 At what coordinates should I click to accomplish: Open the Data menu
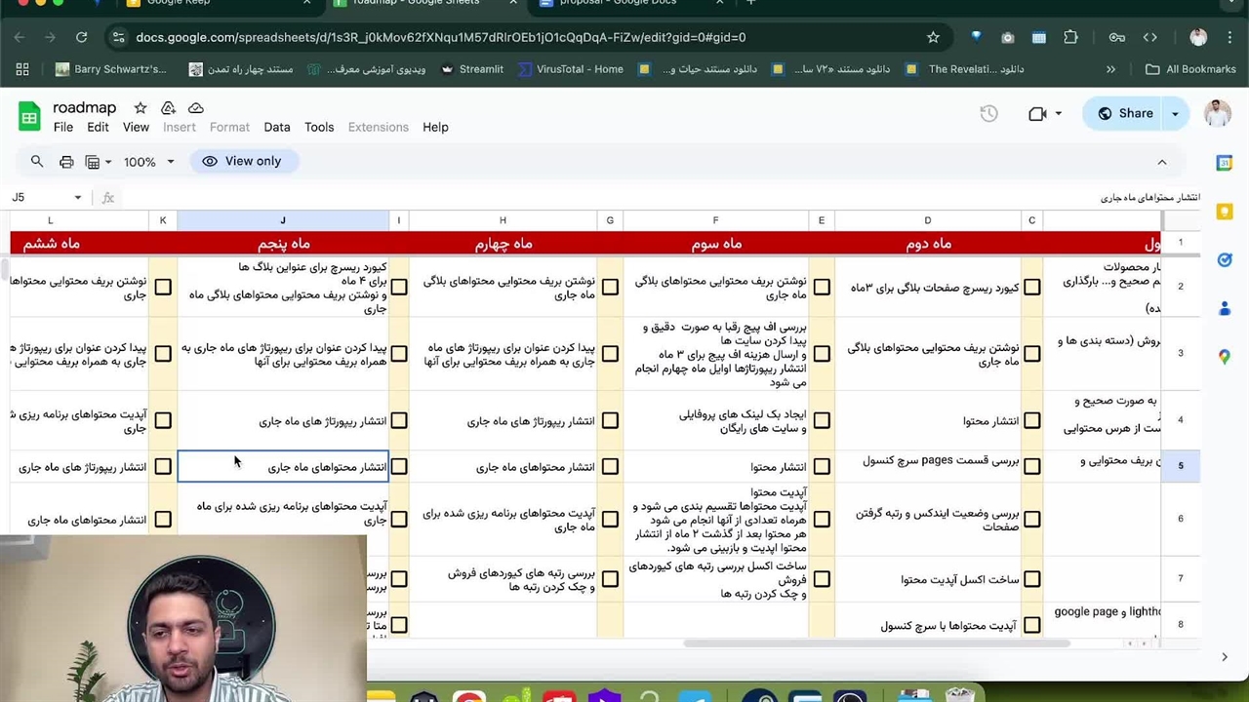[x=276, y=128]
